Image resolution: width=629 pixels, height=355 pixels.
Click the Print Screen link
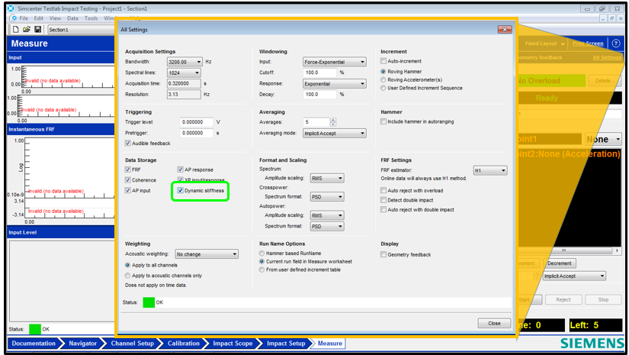tap(587, 44)
